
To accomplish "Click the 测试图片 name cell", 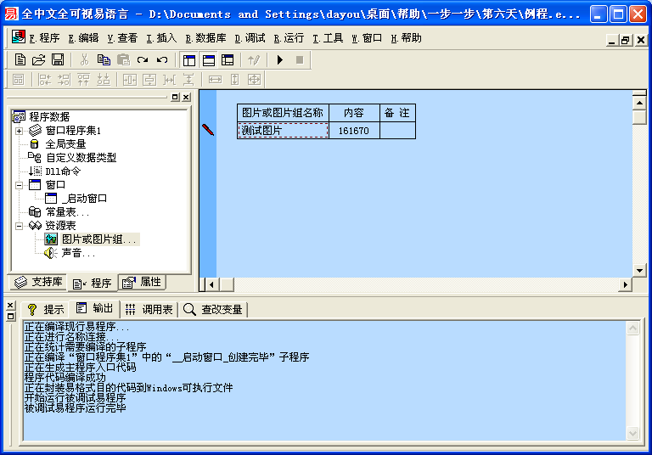I will pos(283,131).
